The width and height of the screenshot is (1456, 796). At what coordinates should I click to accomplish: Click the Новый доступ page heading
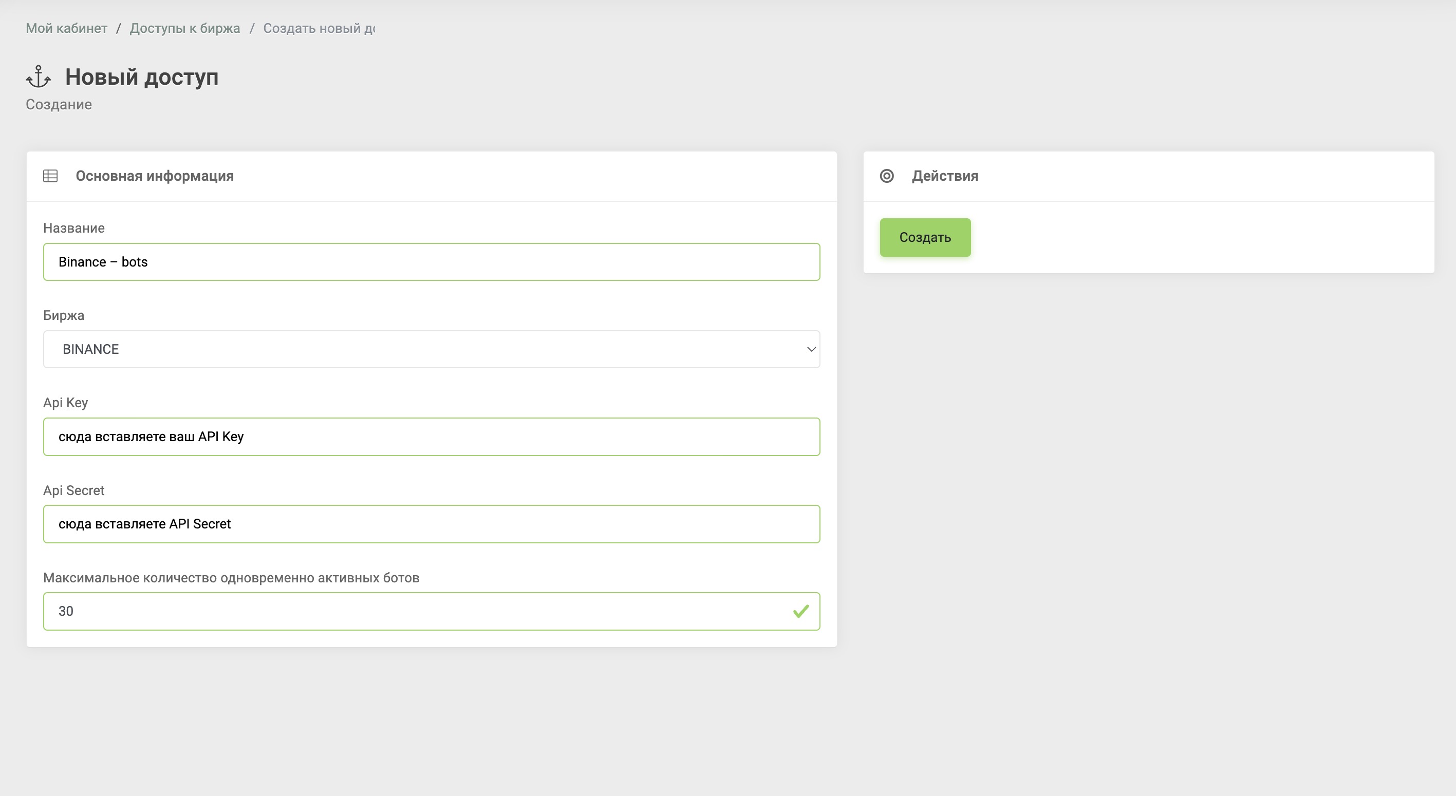click(142, 77)
